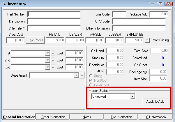Click the Apply to ALL button
The height and width of the screenshot is (122, 175).
click(155, 102)
